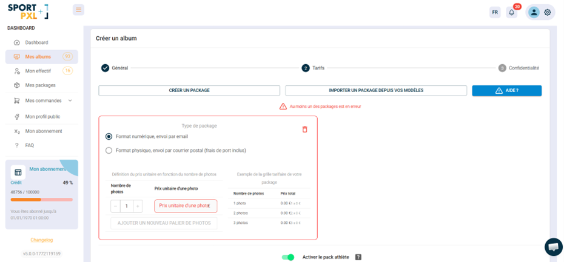Open Mes albums in the sidebar

38,57
